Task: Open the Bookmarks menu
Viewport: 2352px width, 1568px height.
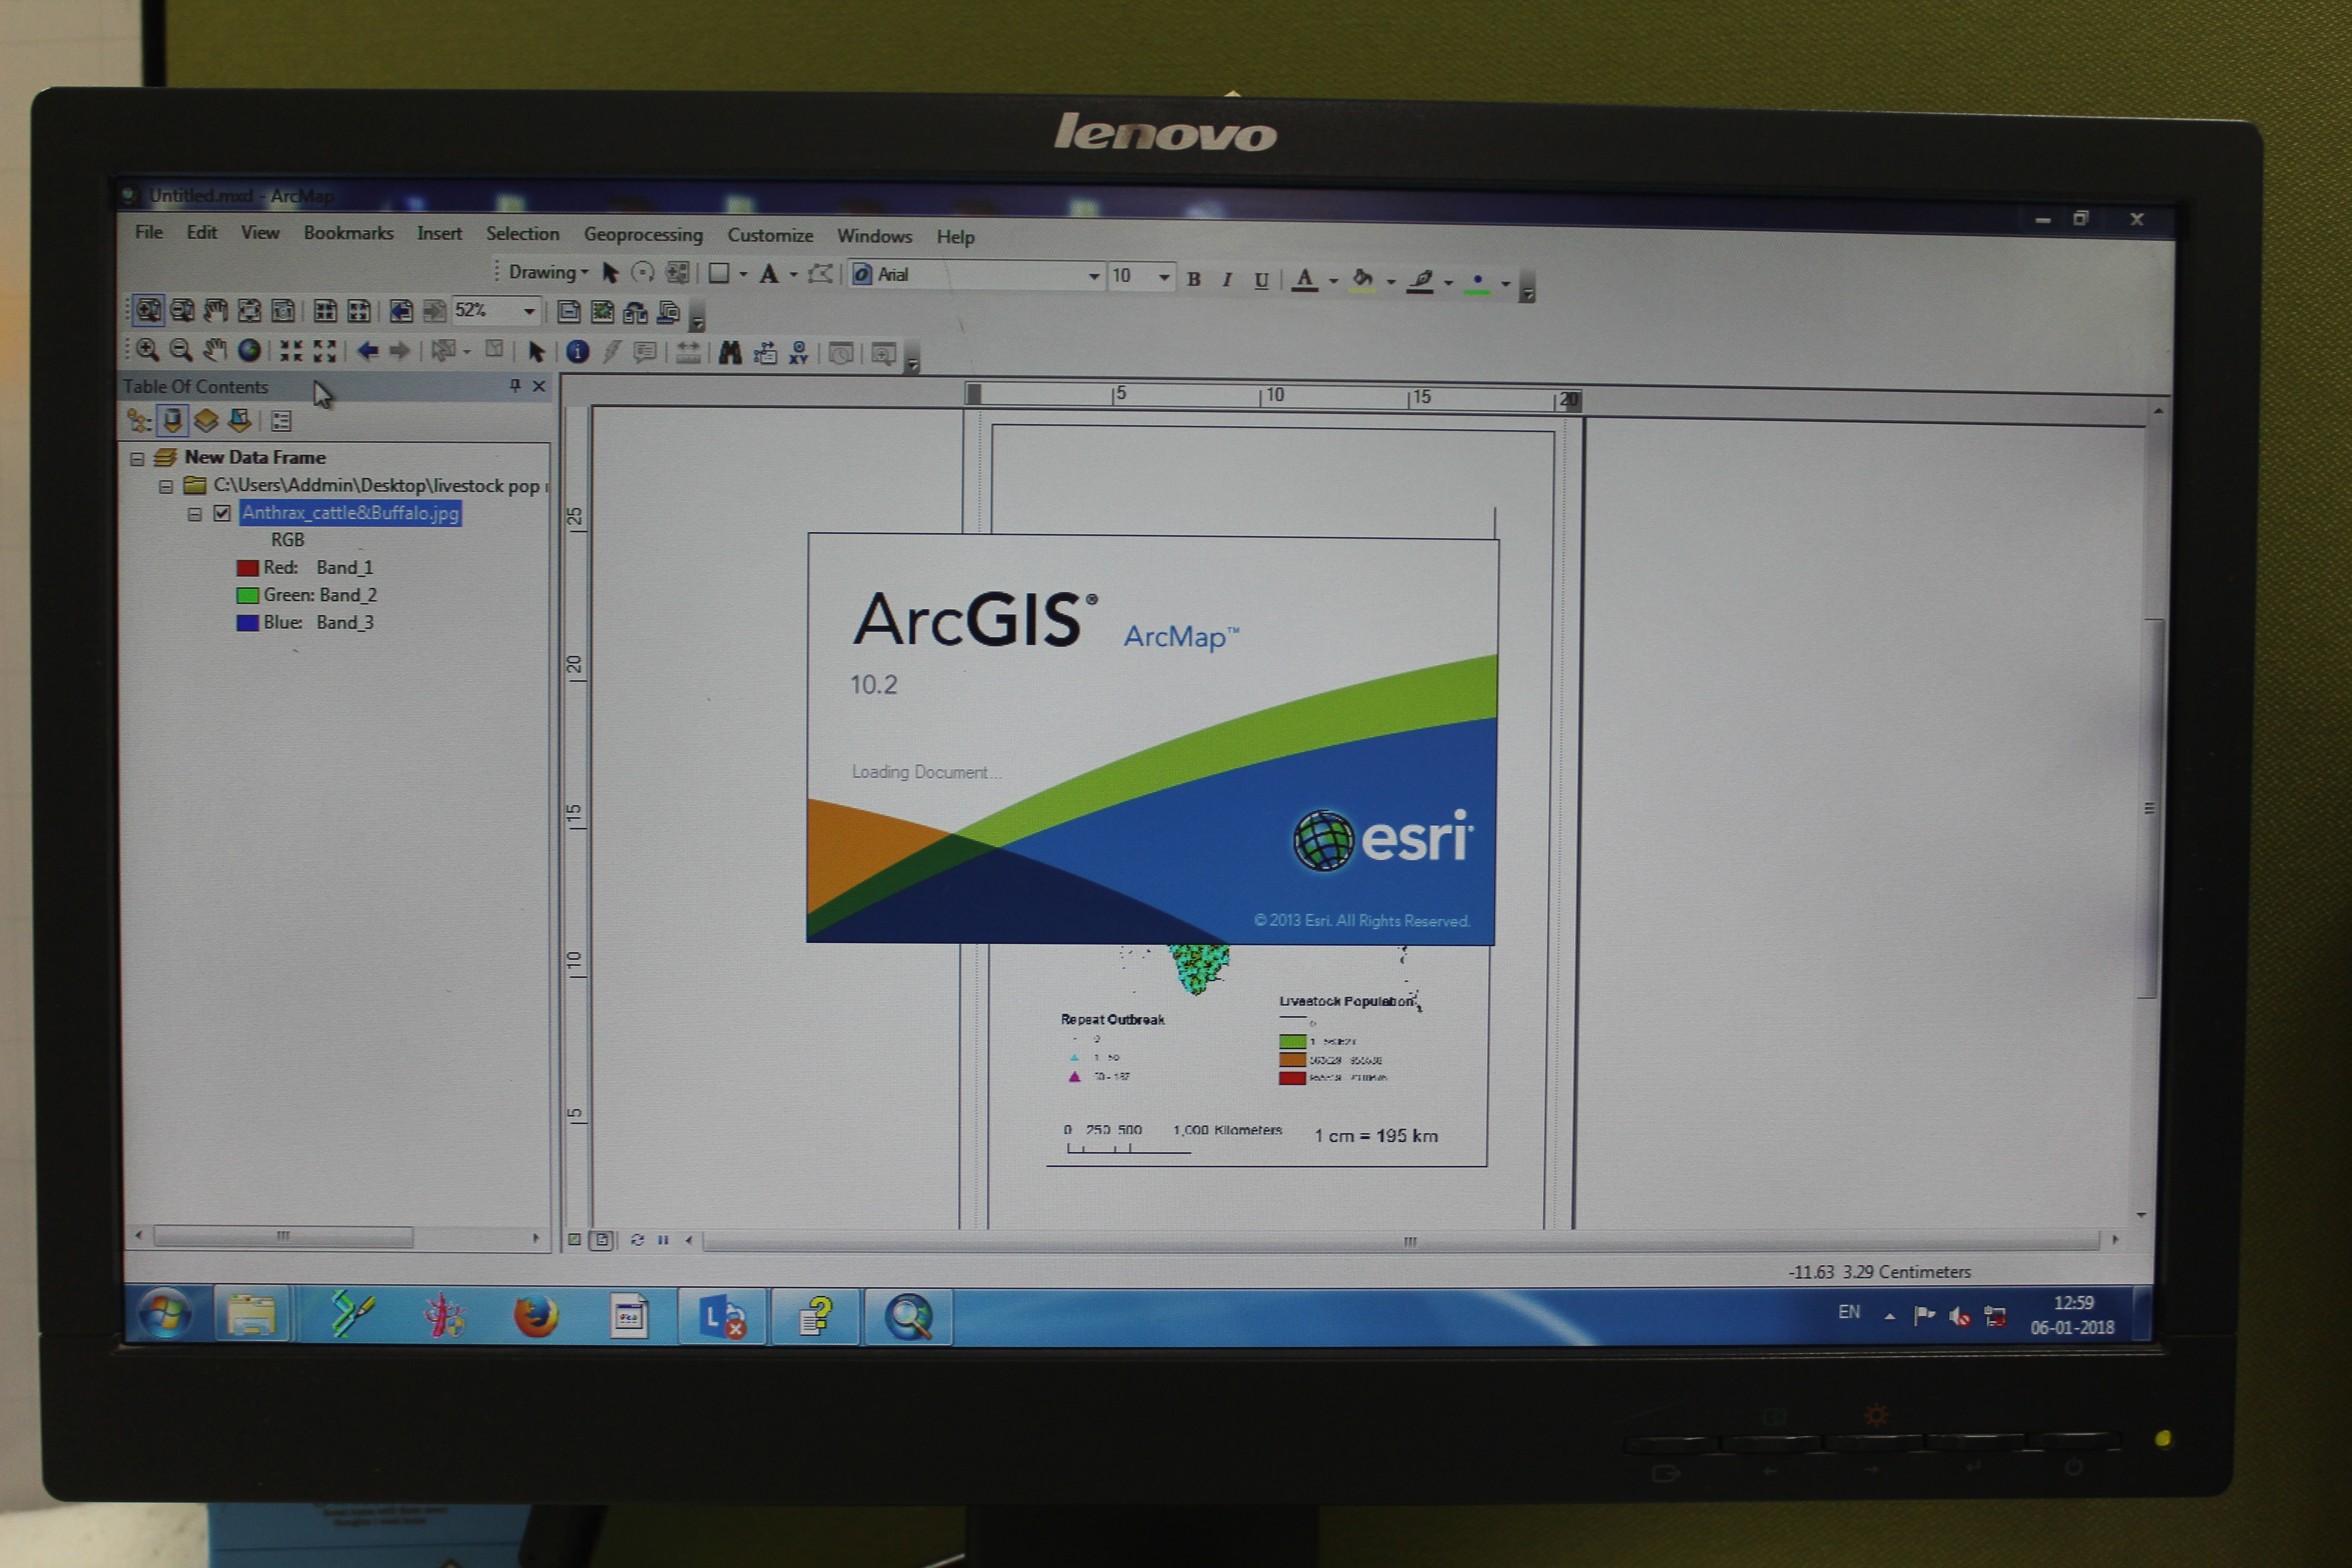Action: pyautogui.click(x=348, y=233)
